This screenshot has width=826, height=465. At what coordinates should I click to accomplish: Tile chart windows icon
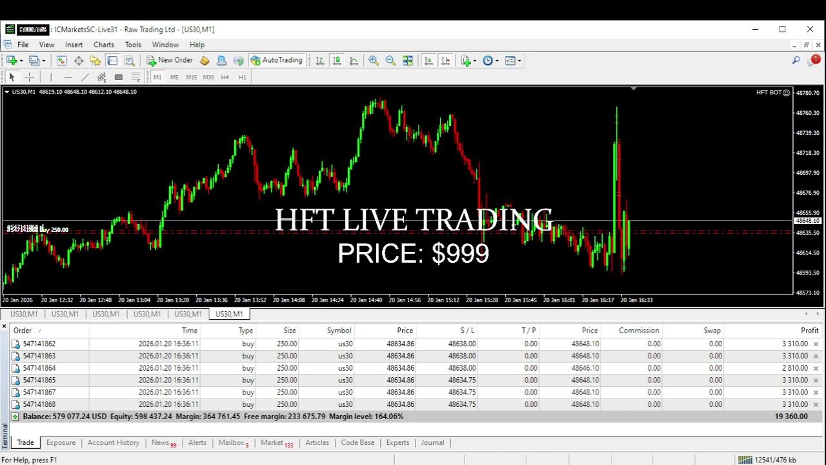click(407, 60)
